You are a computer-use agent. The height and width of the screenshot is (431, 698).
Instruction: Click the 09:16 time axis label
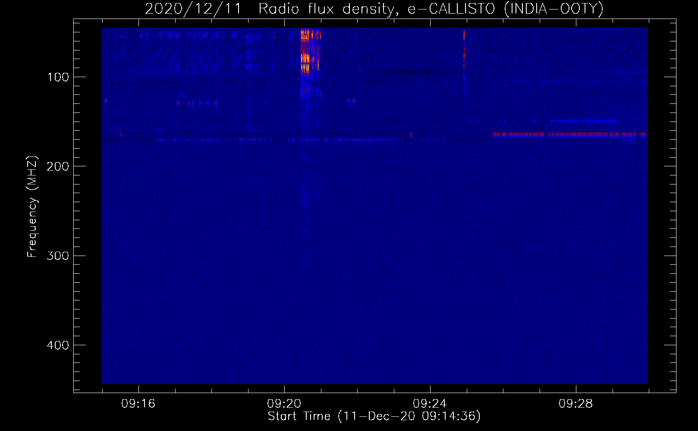tap(138, 404)
